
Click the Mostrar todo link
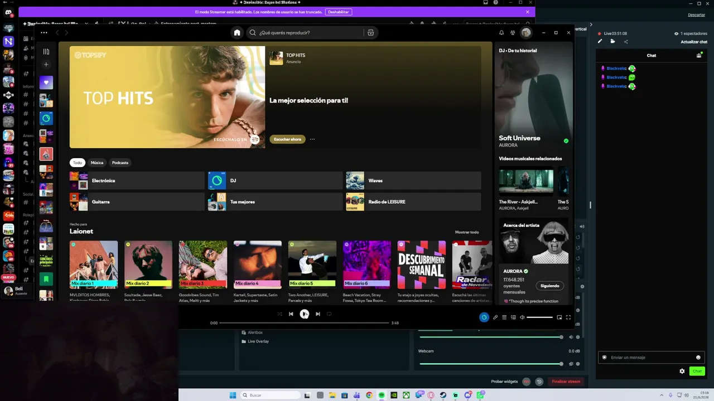pyautogui.click(x=467, y=232)
